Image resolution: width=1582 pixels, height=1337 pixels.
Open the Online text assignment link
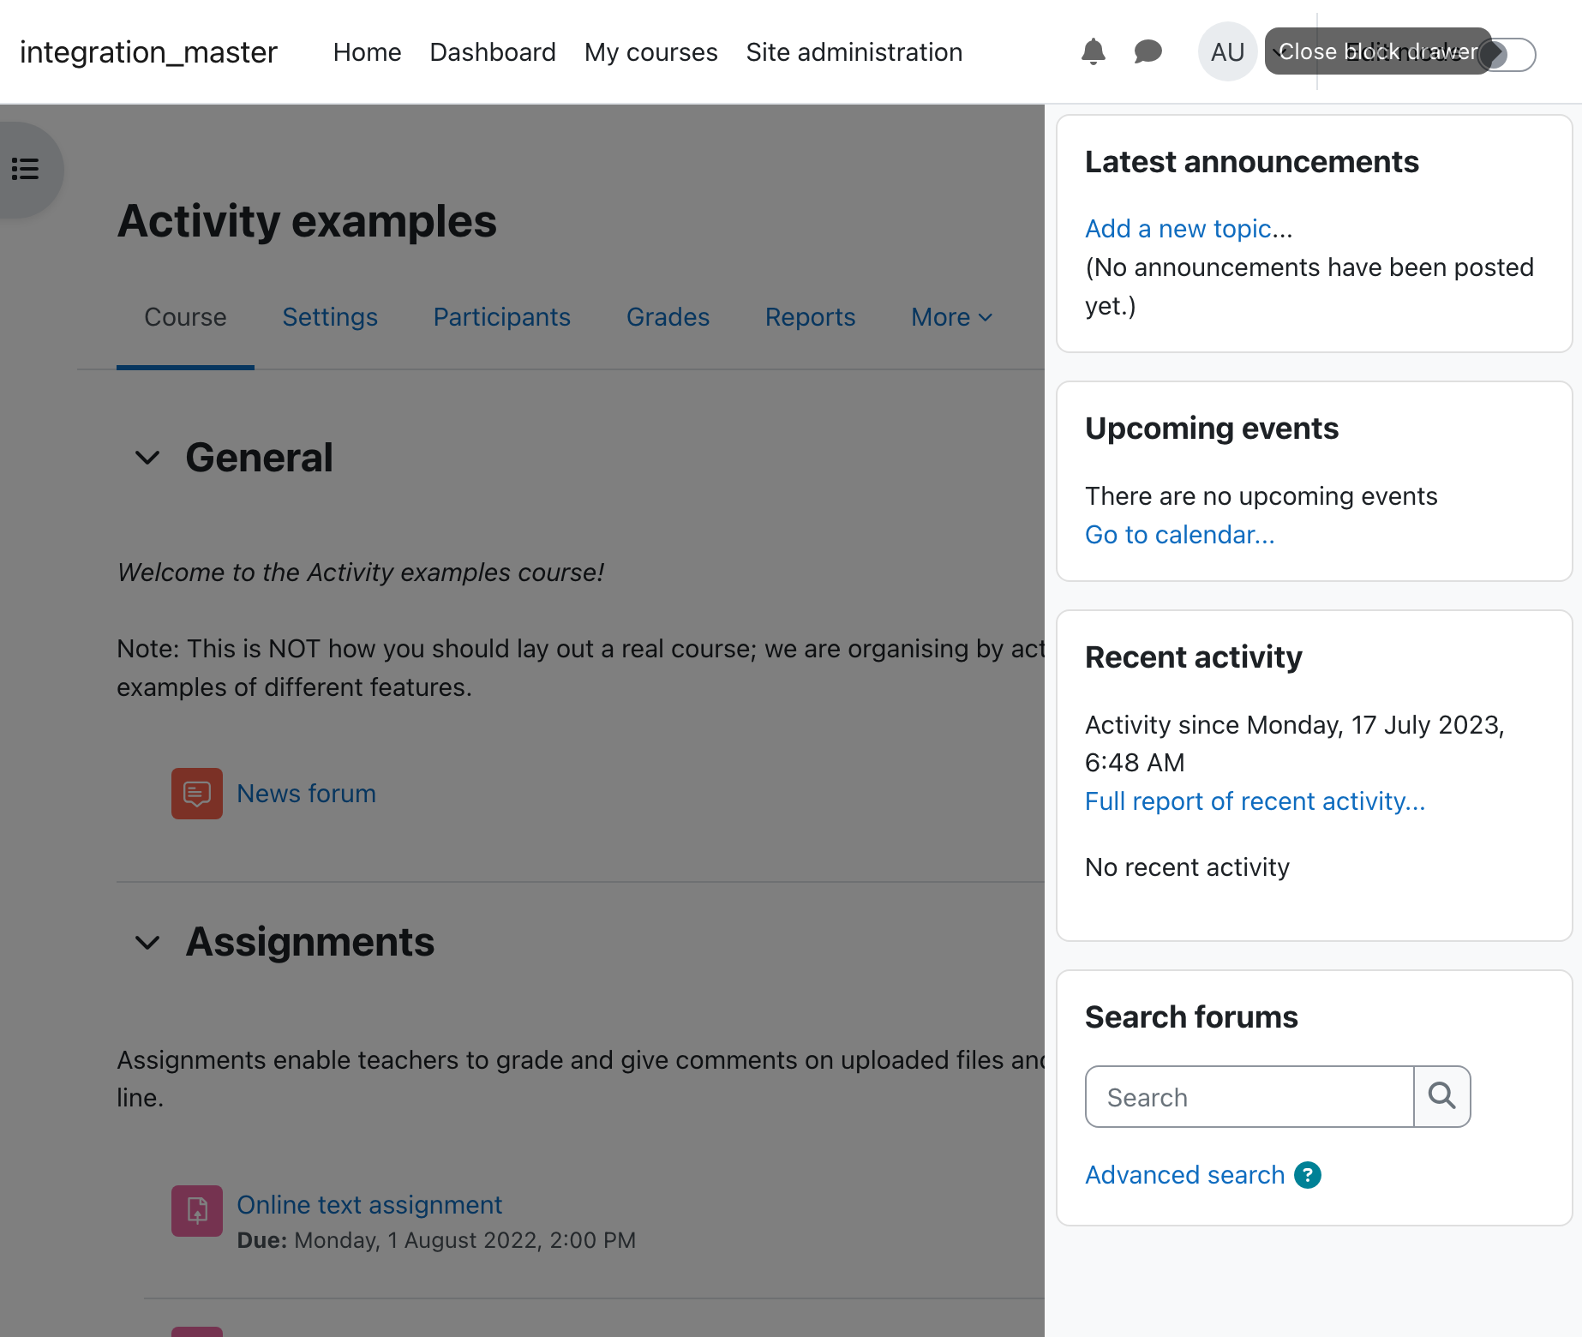369,1205
